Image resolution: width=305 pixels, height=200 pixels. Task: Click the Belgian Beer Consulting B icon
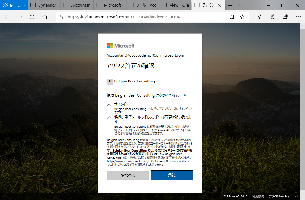110,81
